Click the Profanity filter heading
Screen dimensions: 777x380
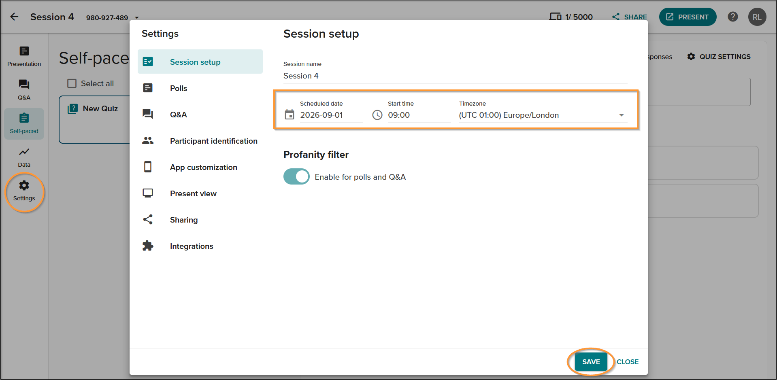(x=316, y=155)
